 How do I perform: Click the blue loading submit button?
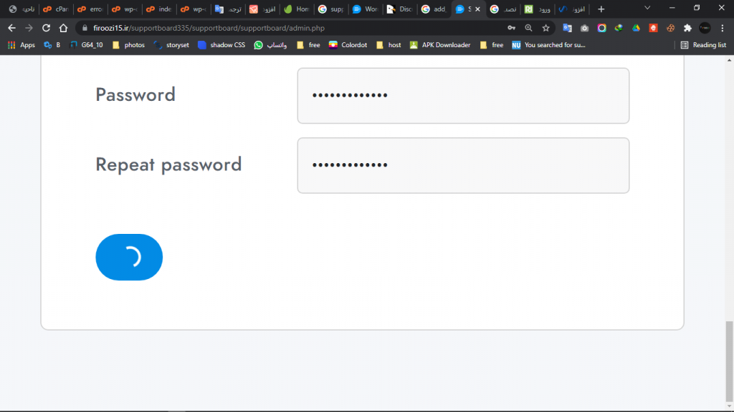pyautogui.click(x=129, y=257)
